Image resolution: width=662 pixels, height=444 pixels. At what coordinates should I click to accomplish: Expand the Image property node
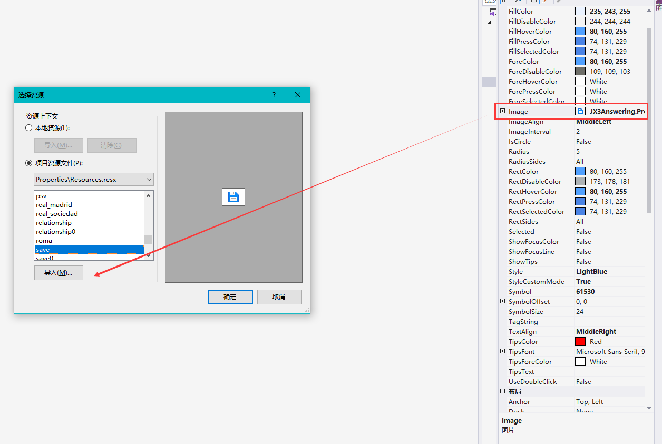(x=502, y=111)
